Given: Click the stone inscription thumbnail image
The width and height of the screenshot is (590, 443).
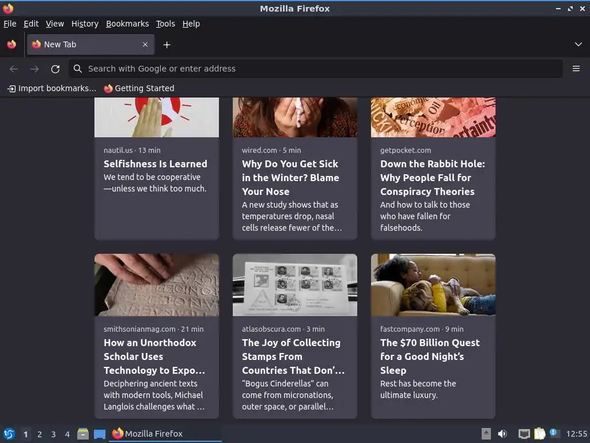Looking at the screenshot, I should tap(157, 285).
